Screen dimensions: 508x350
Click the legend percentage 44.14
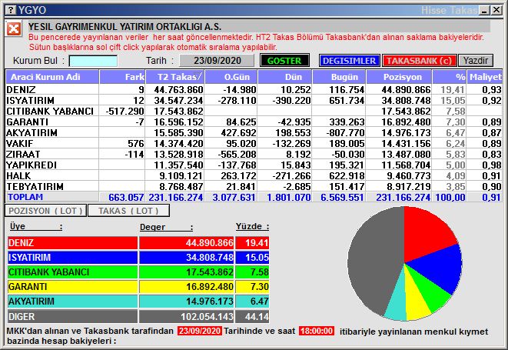coord(257,317)
